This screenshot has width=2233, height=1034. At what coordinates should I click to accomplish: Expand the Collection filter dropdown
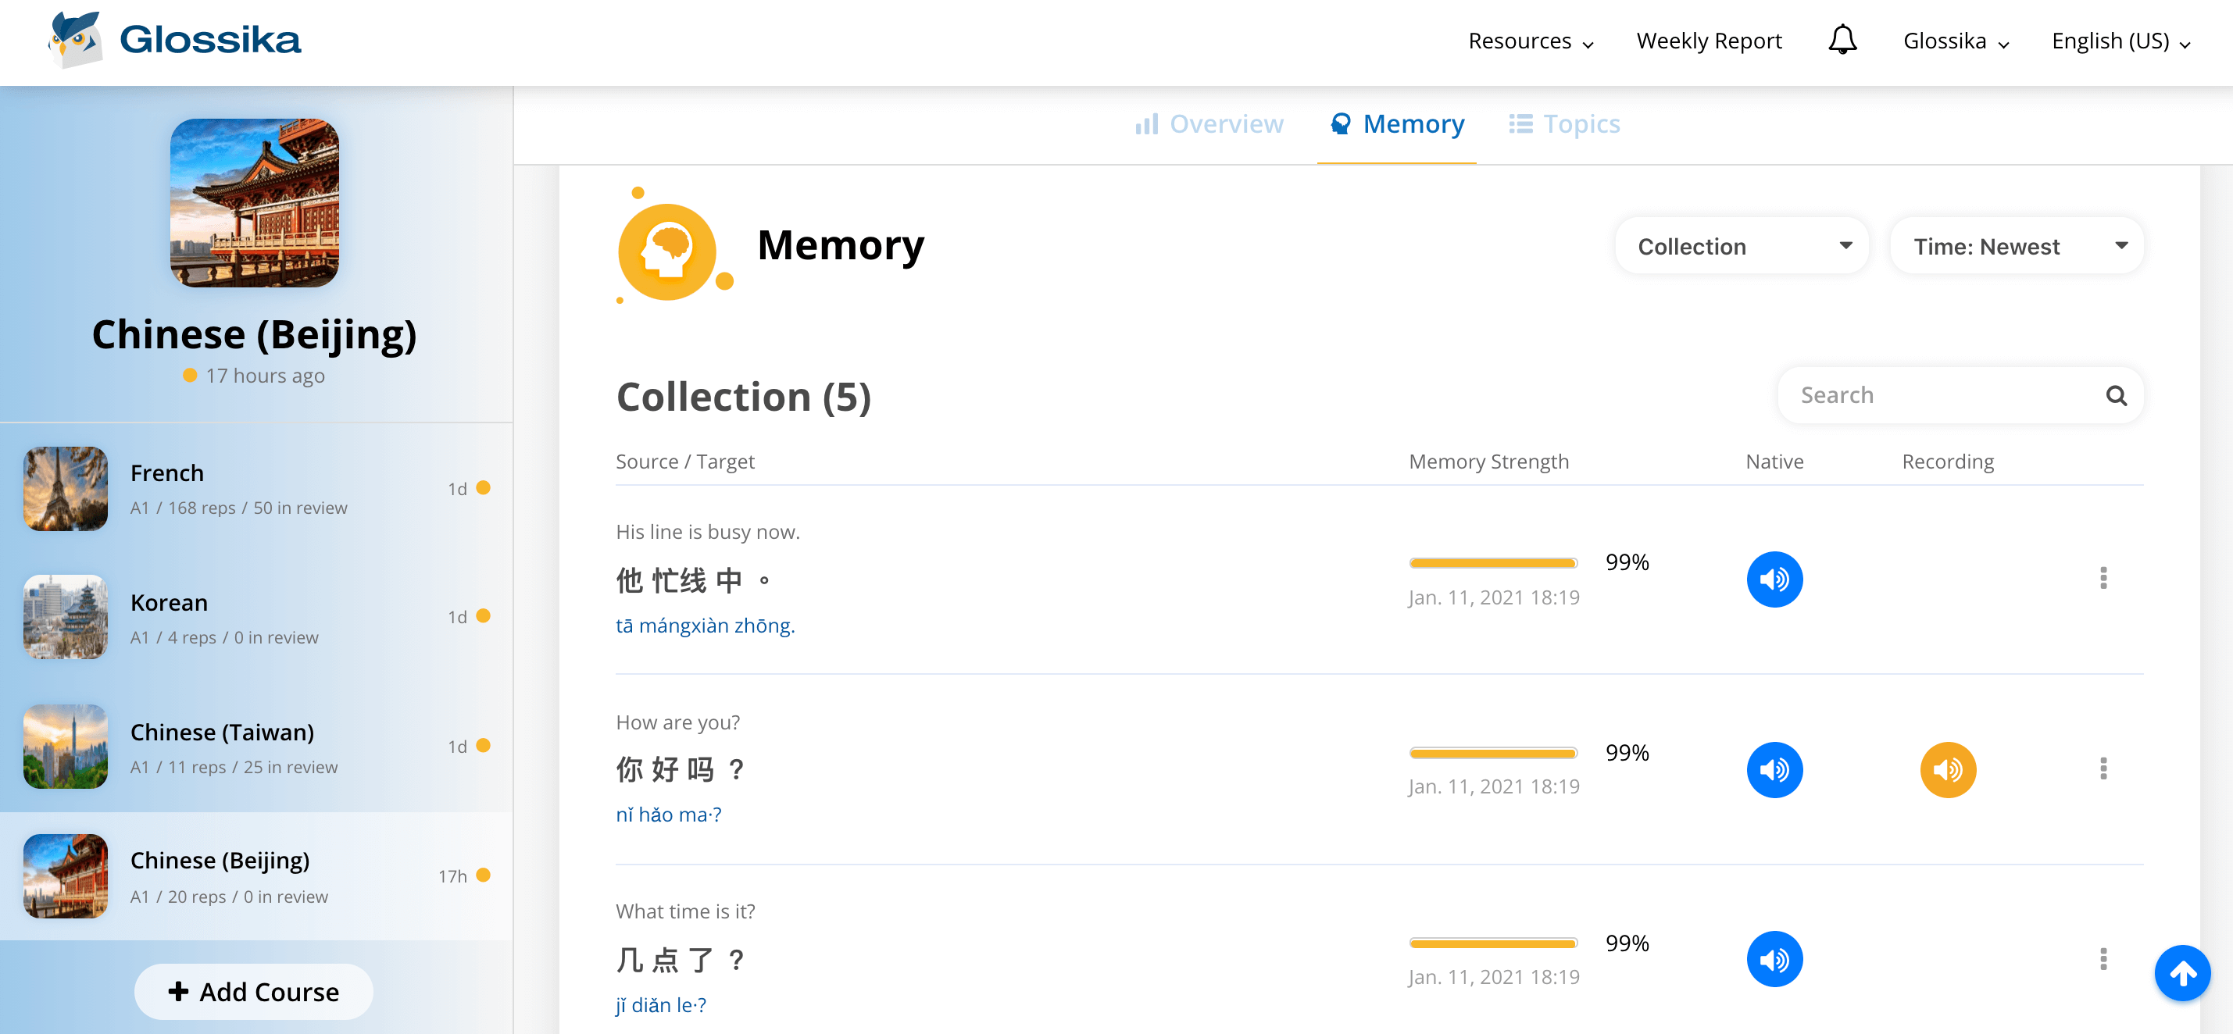coord(1742,246)
